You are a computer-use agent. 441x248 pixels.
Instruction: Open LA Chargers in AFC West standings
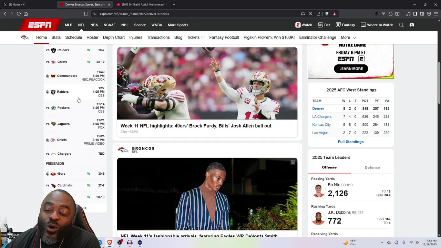pos(322,116)
